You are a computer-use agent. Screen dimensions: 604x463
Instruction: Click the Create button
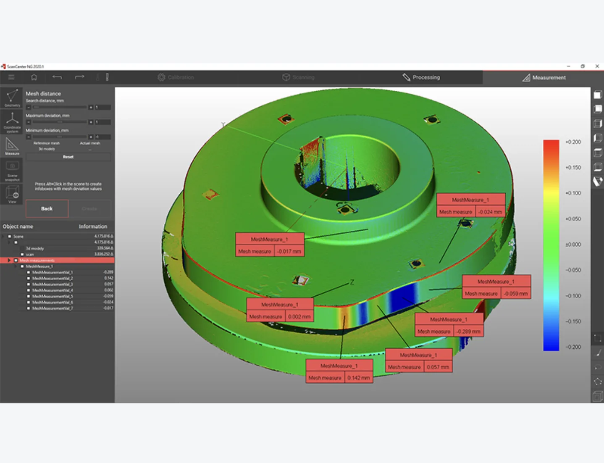pyautogui.click(x=89, y=208)
